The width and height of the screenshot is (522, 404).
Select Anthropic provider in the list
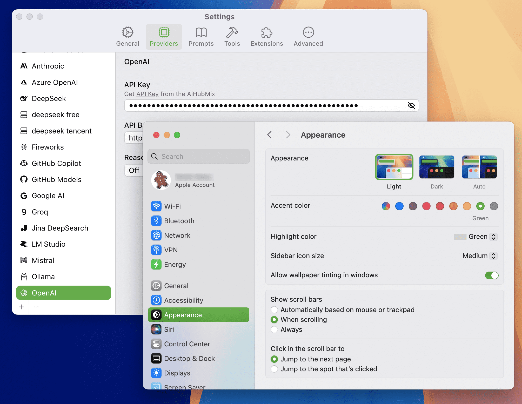pyautogui.click(x=64, y=66)
